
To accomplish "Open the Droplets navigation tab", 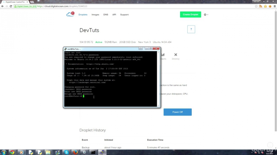I will (83, 14).
